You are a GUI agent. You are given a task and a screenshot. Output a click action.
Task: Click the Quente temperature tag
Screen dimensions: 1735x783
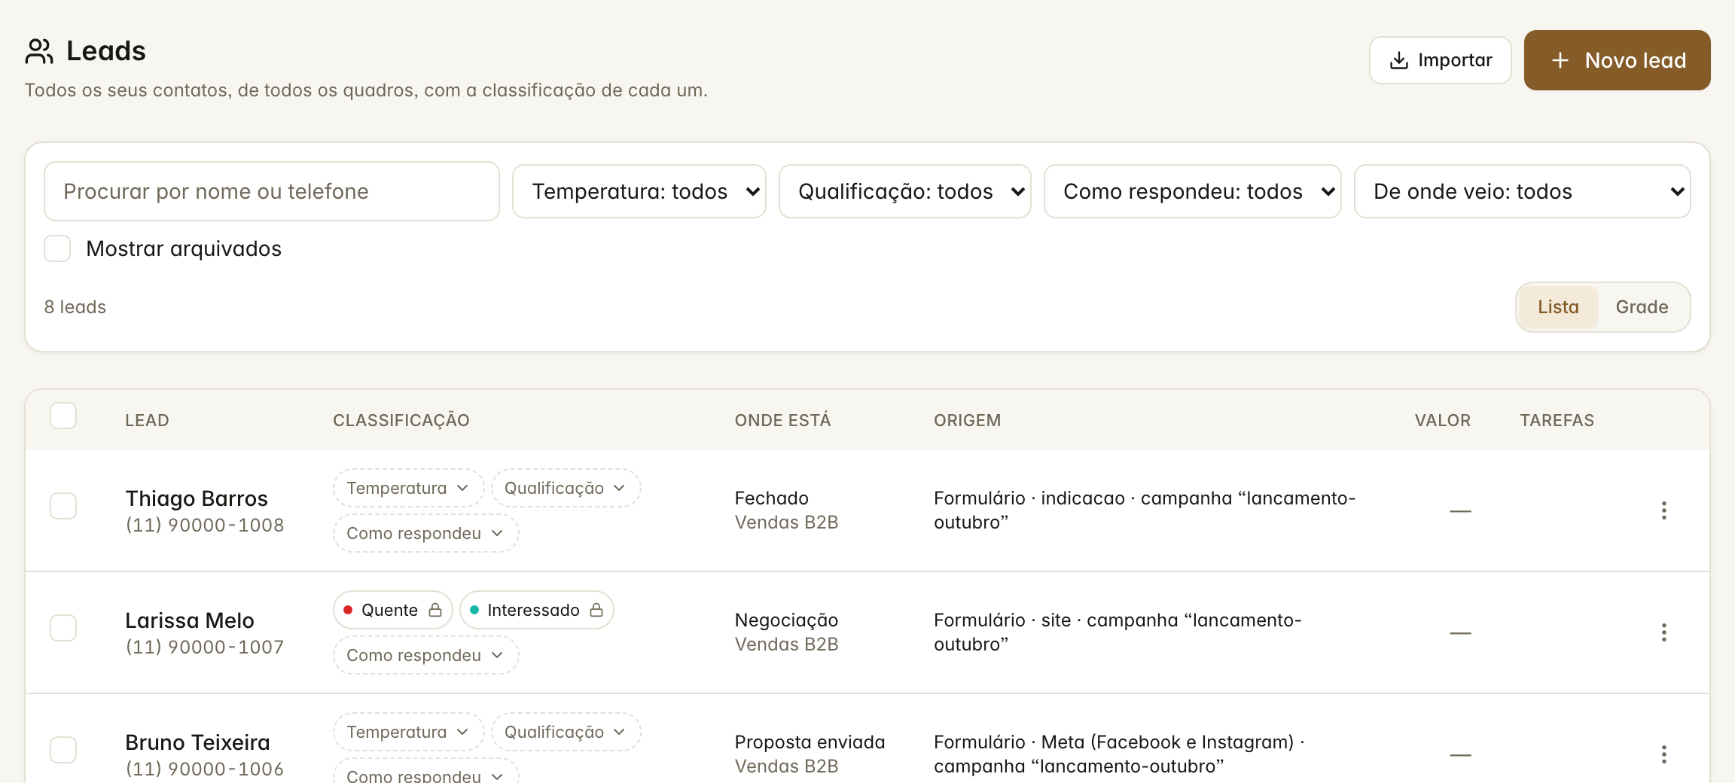392,610
